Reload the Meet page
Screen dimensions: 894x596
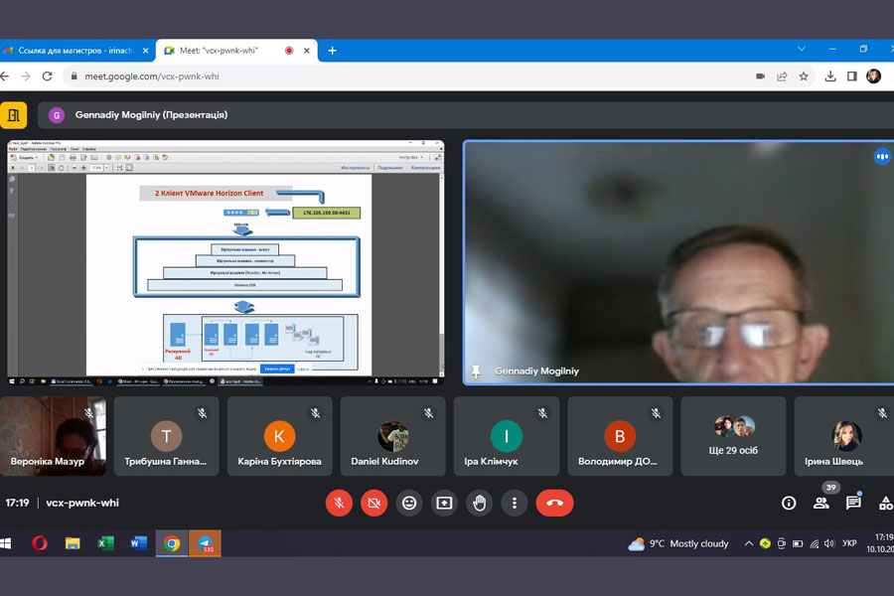click(48, 76)
